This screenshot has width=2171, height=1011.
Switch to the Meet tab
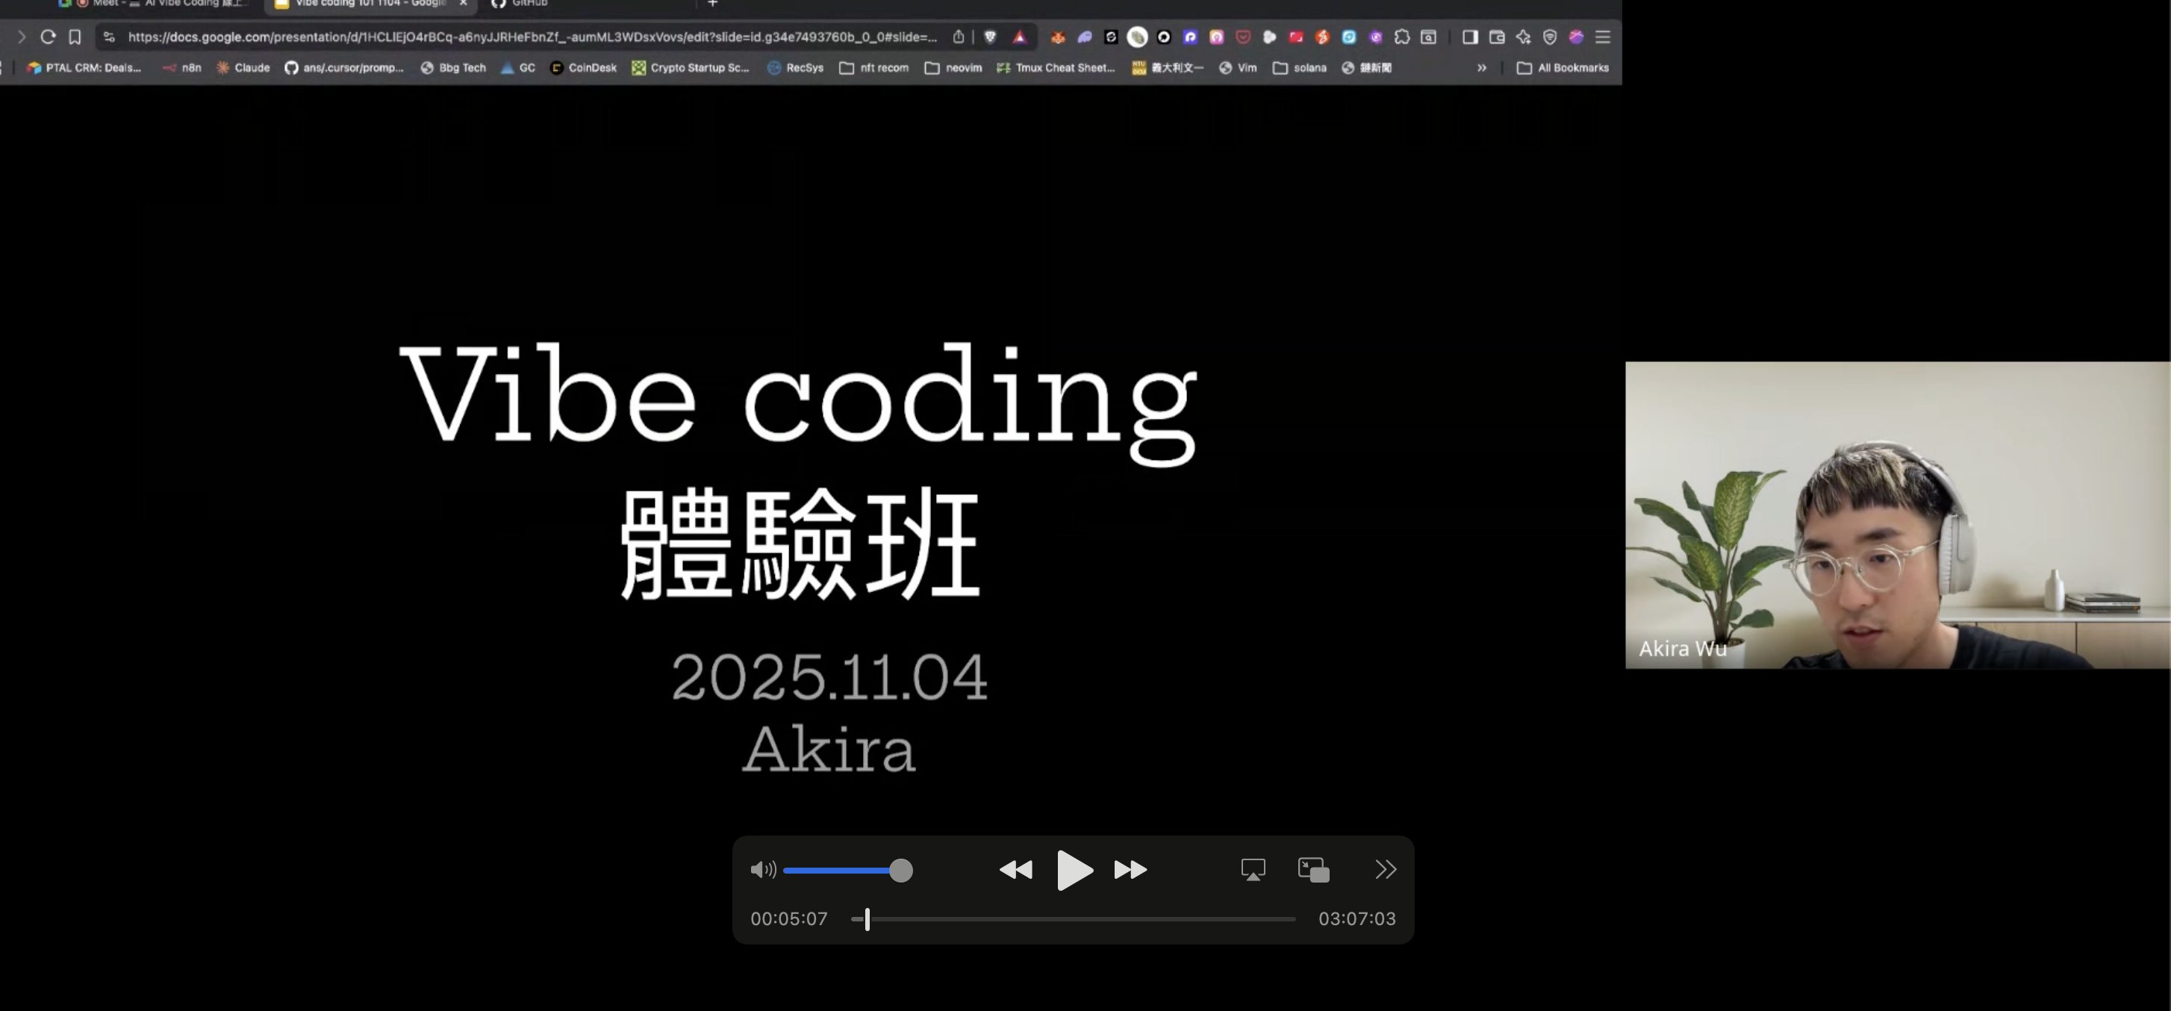click(152, 4)
